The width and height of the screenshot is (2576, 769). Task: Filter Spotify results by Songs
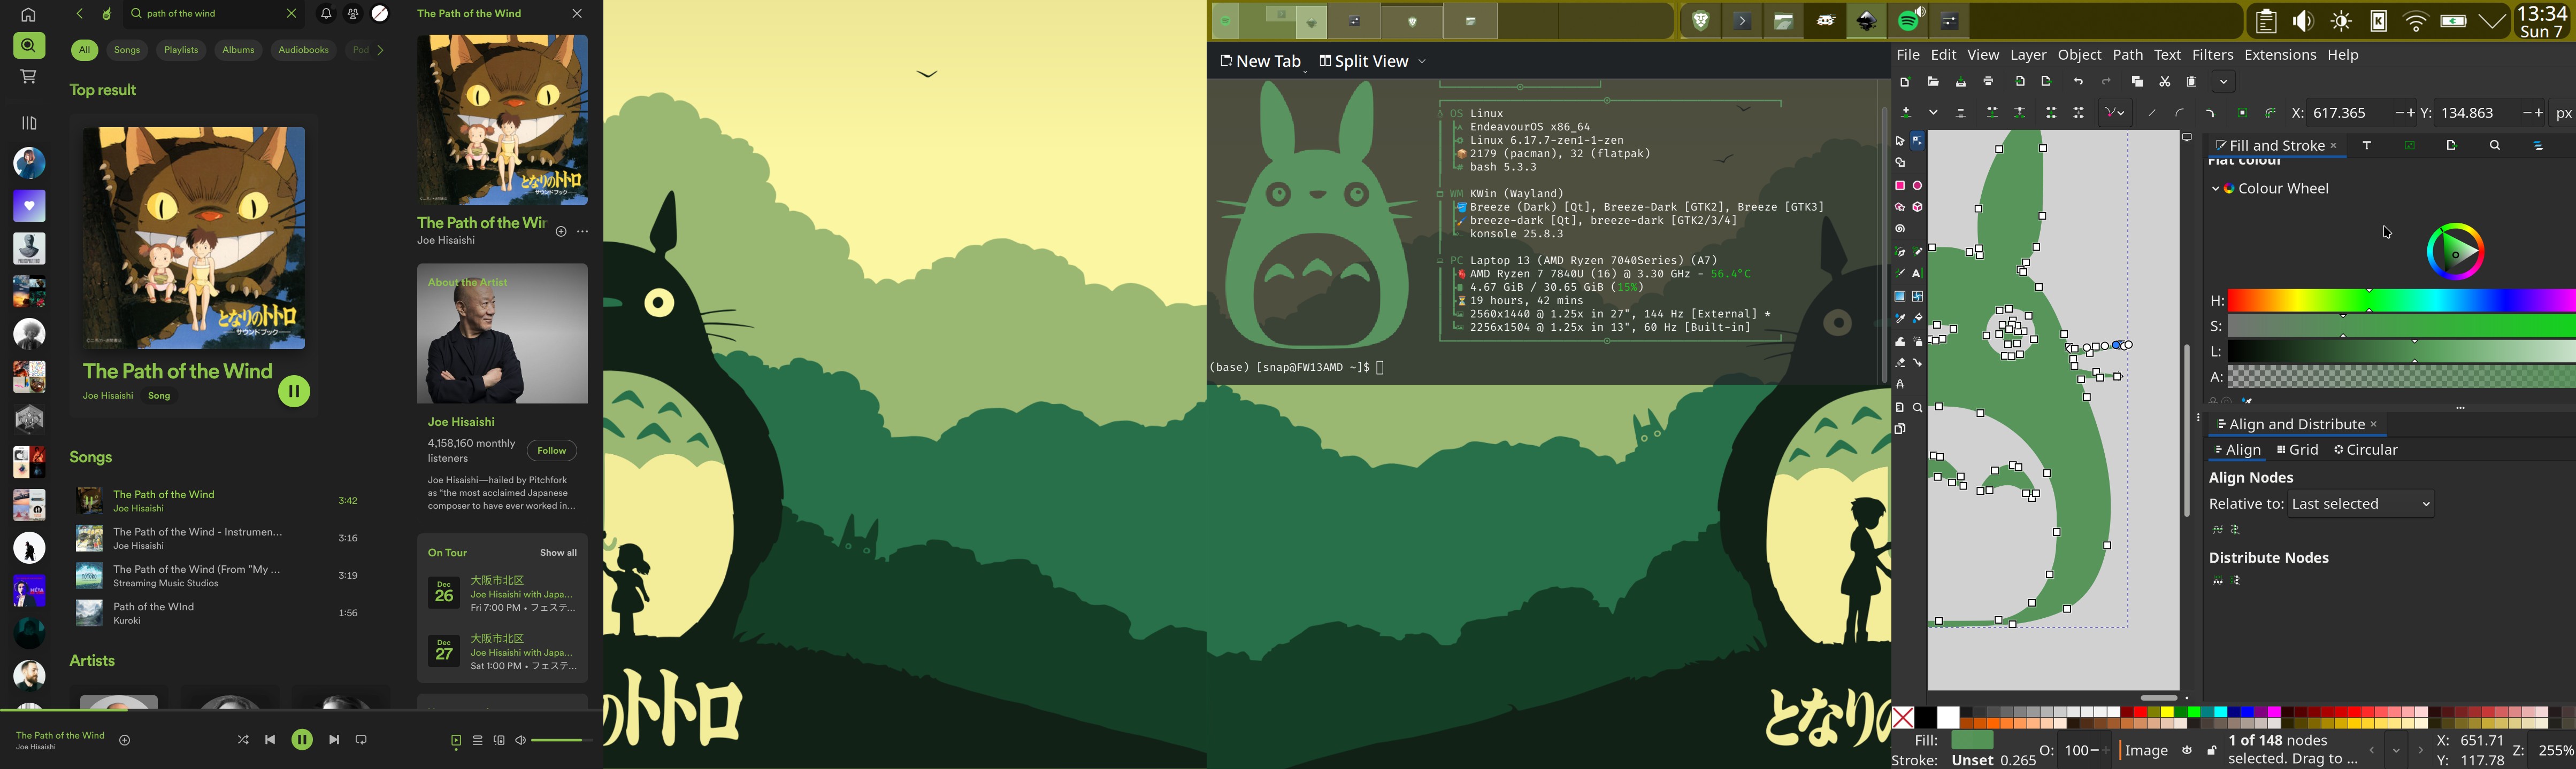click(x=127, y=50)
